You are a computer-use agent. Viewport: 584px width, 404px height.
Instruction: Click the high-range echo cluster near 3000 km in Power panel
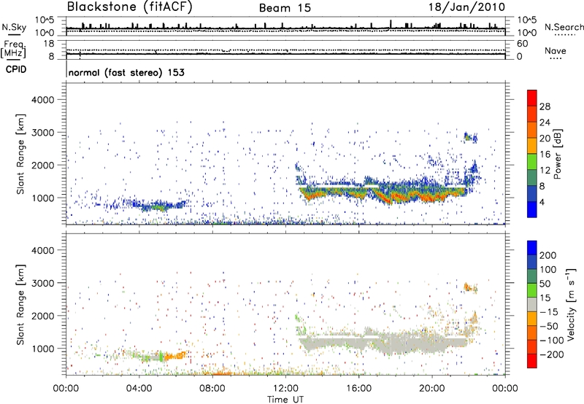point(470,138)
